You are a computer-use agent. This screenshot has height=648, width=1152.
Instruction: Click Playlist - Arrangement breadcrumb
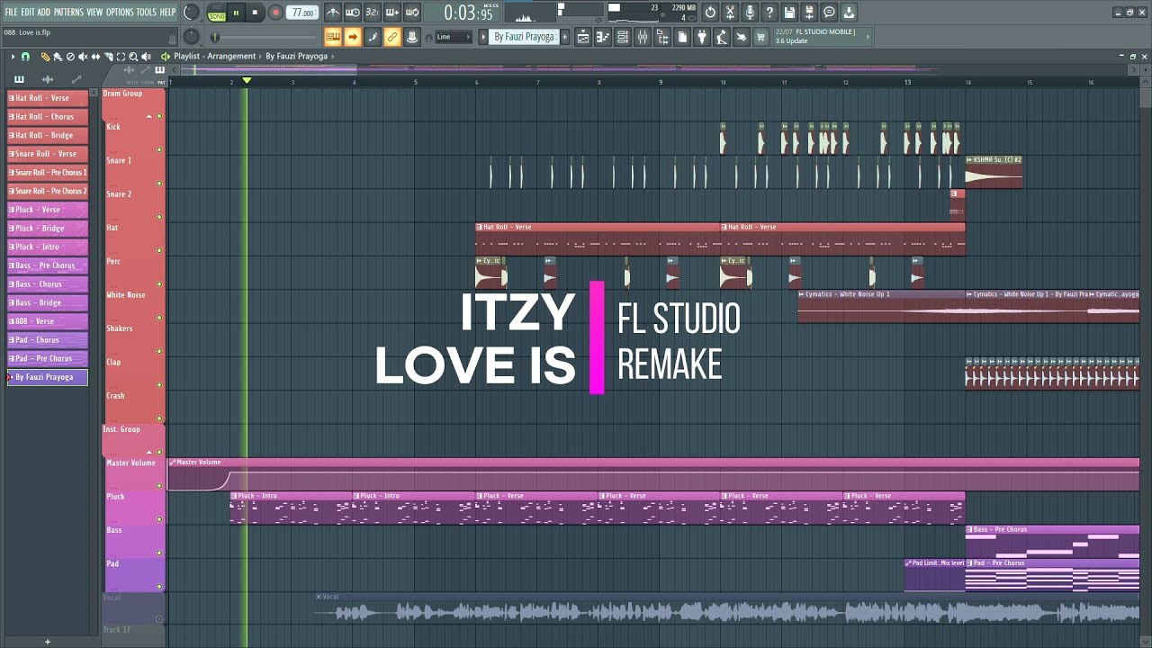pos(214,56)
